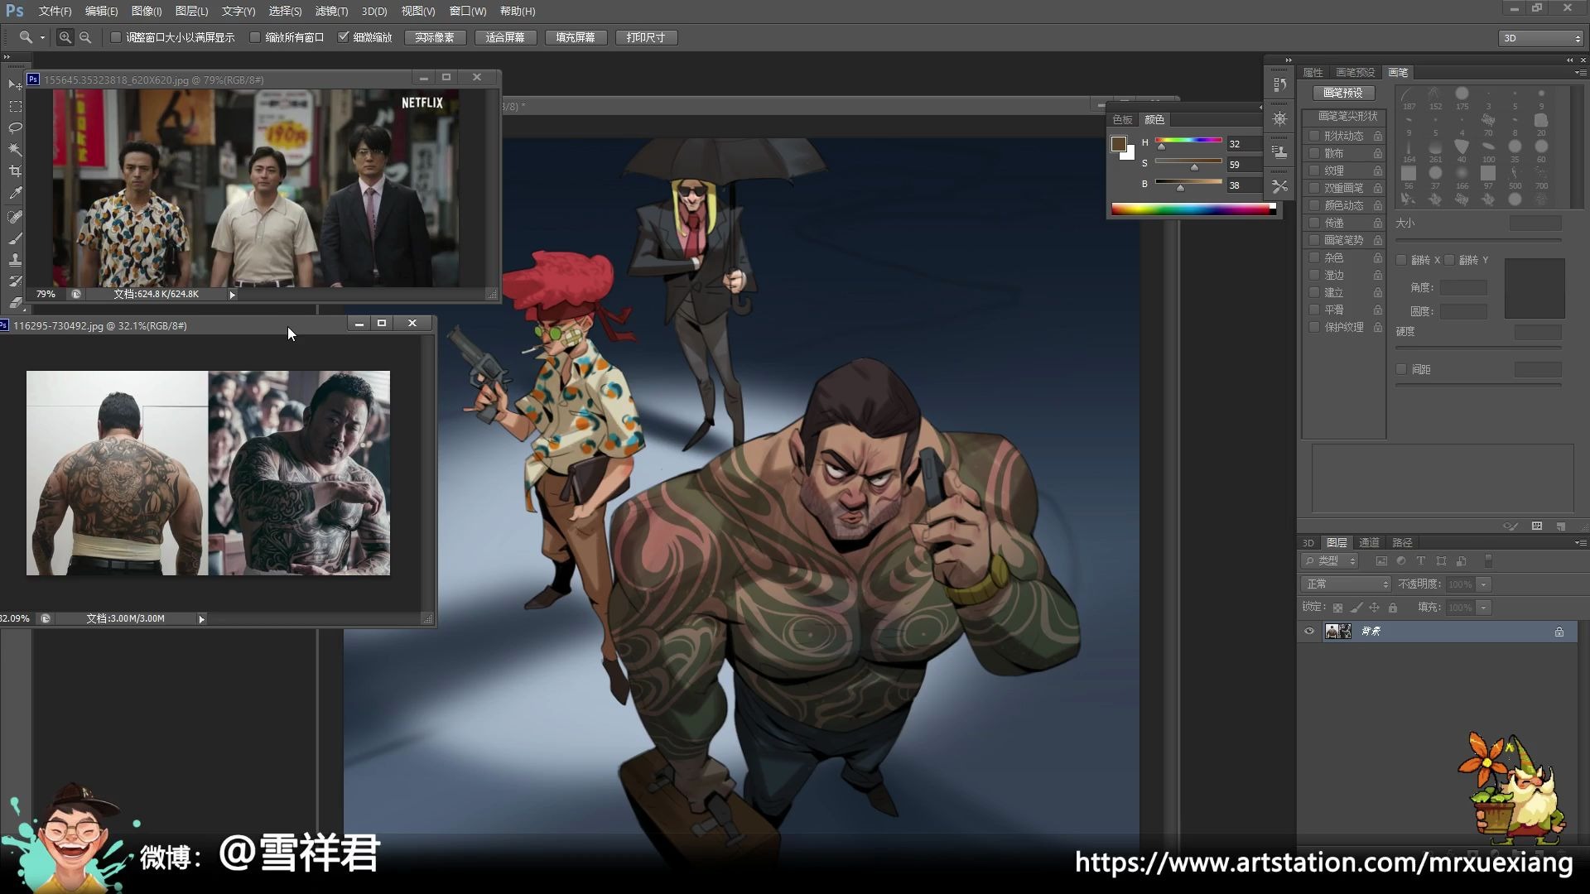Switch to the 路径 tab
1590x894 pixels.
coord(1402,543)
